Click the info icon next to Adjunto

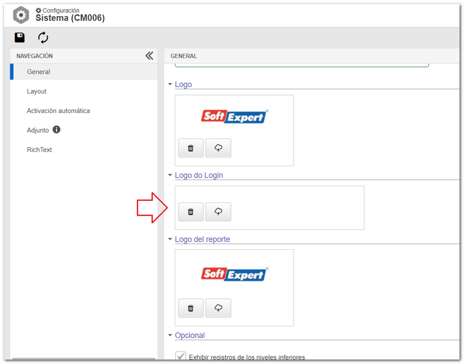tap(57, 130)
